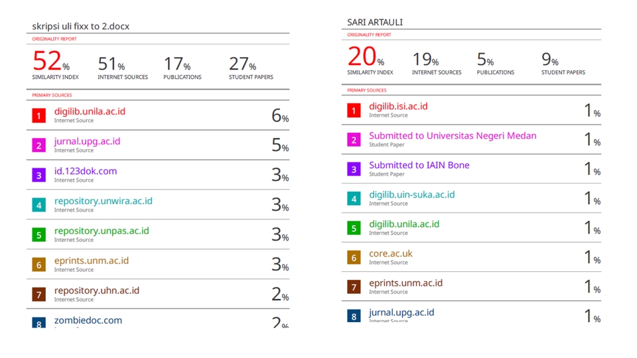The height and width of the screenshot is (358, 637).
Task: Open the digilib.isi.ac.id source link
Action: tap(398, 106)
